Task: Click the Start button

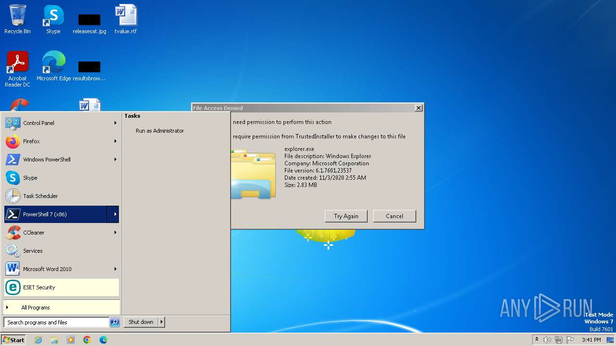Action: [13, 340]
